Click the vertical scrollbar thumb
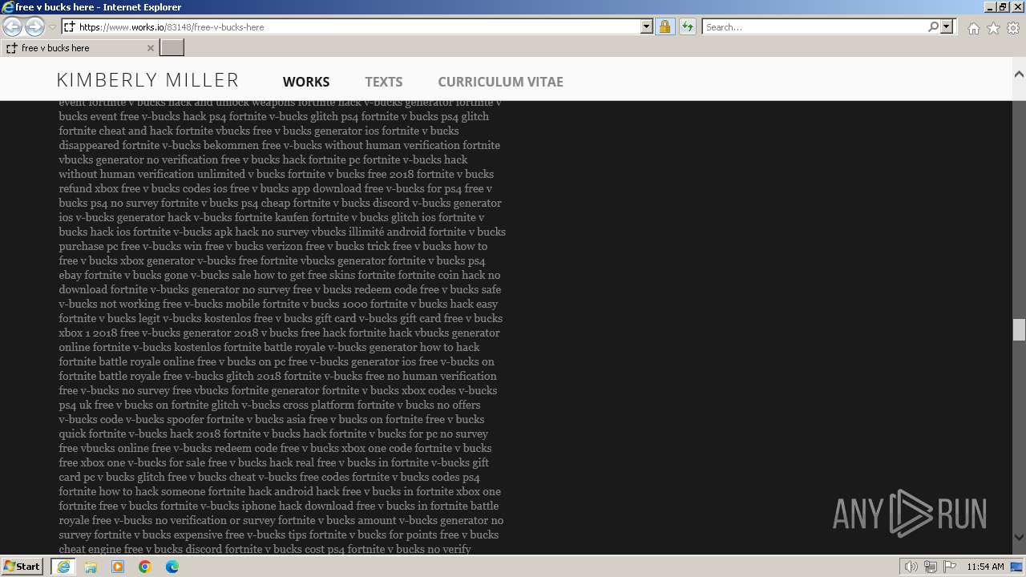Screen dimensions: 1026x577 click(x=1019, y=329)
